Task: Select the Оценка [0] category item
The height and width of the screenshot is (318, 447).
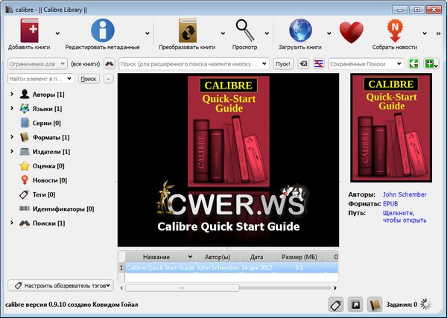Action: click(49, 165)
